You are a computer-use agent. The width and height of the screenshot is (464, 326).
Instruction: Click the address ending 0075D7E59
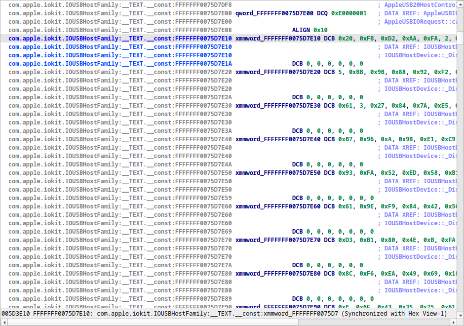[120, 198]
